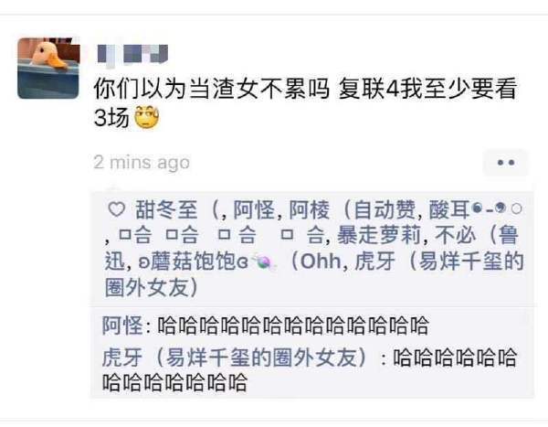
Task: Tap the 2 mins ago timestamp
Action: [142, 163]
